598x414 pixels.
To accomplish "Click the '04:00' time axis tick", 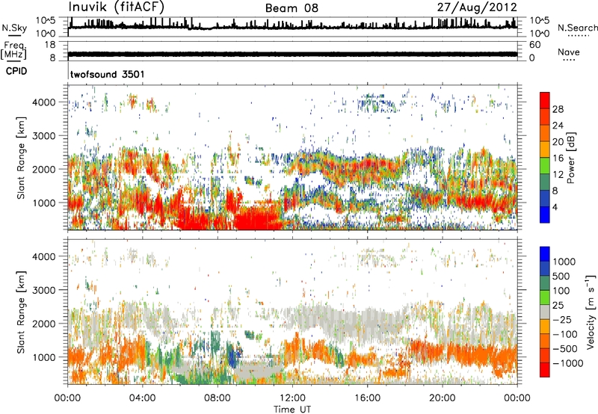I will [142, 398].
